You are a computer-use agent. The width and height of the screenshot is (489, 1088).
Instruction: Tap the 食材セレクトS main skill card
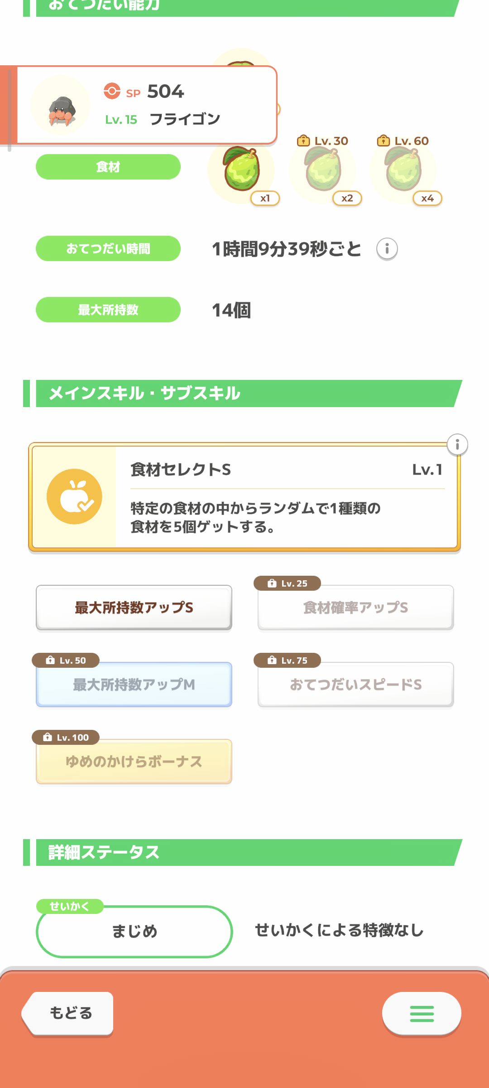pos(285,497)
